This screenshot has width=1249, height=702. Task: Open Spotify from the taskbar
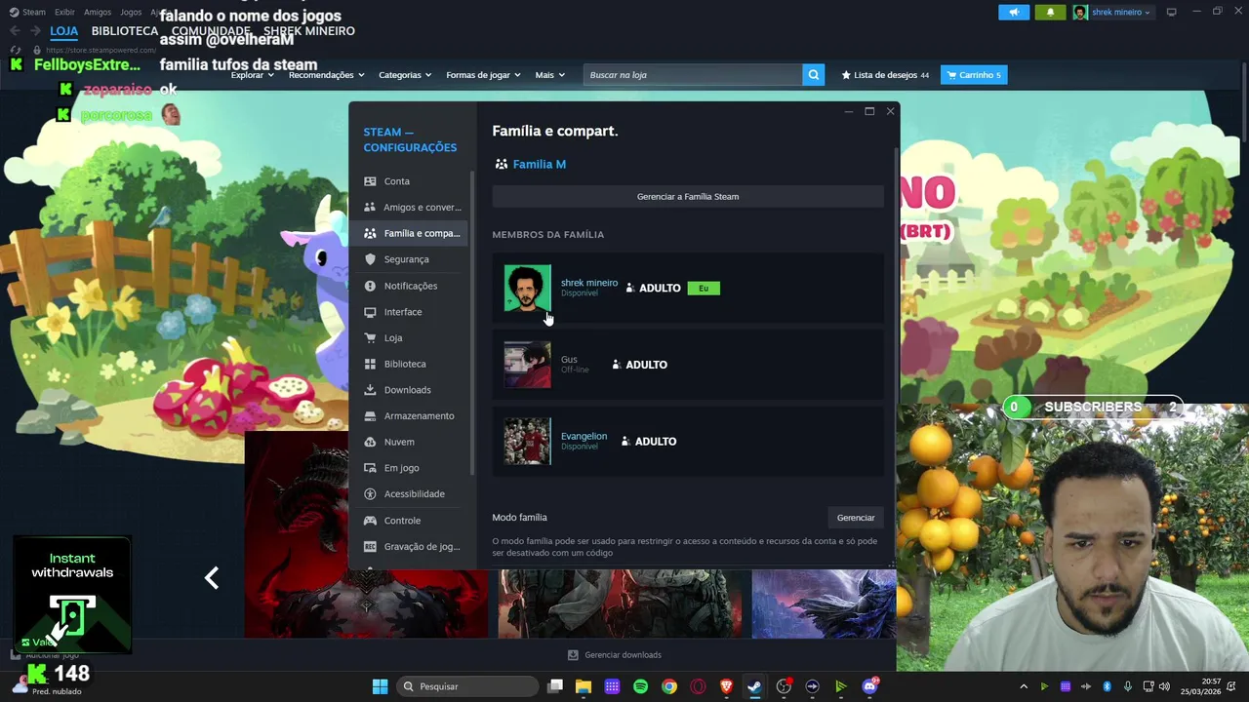click(640, 686)
